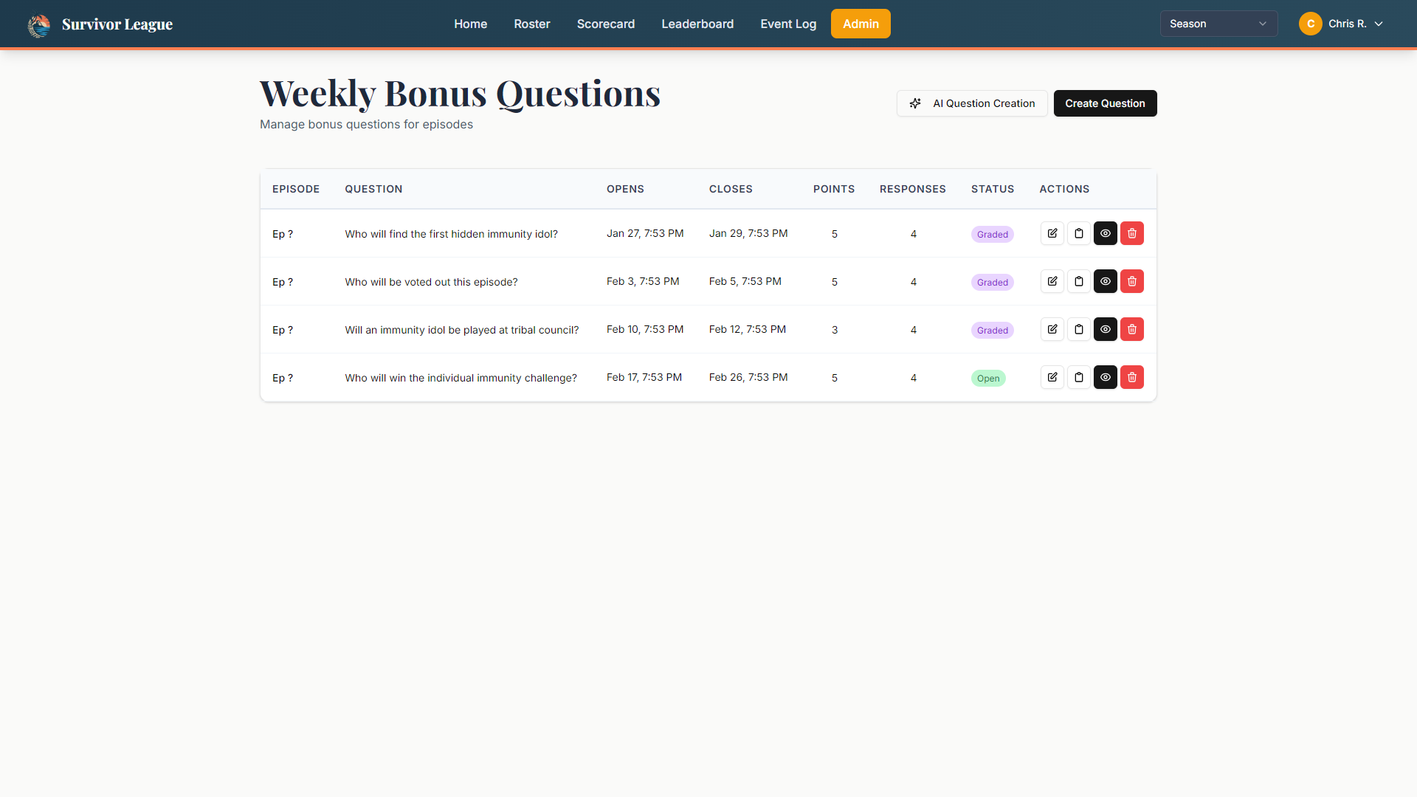Click the RESPONSES column header
Viewport: 1417px width, 797px height.
tap(913, 189)
